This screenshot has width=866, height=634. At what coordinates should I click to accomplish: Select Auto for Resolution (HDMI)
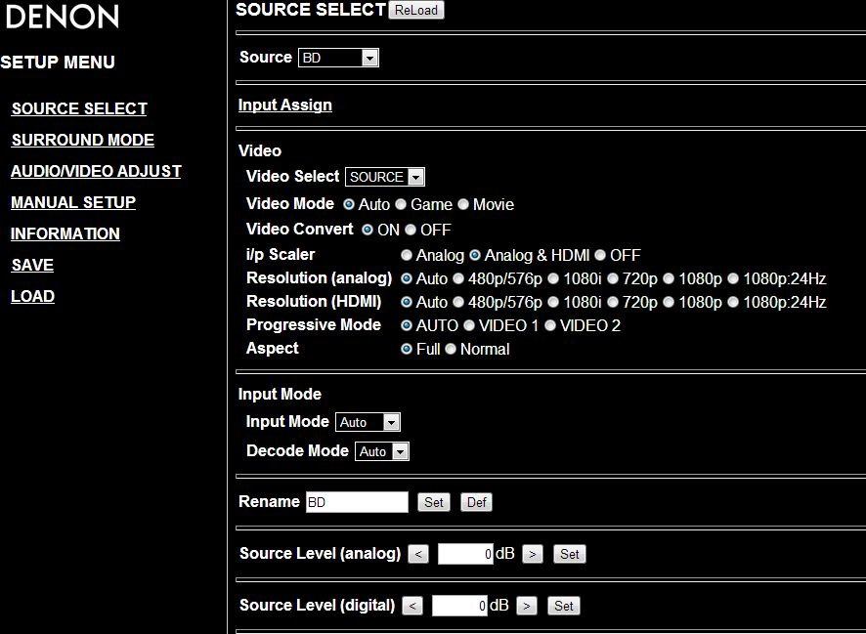click(x=407, y=302)
